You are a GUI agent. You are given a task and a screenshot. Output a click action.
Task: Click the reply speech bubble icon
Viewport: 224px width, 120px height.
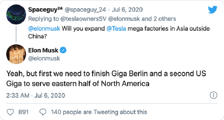(43, 112)
